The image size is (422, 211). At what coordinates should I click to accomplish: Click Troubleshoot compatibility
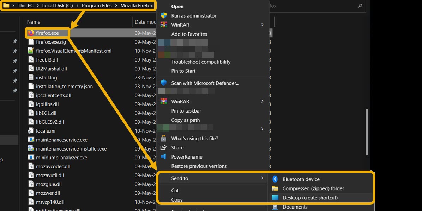coord(201,62)
